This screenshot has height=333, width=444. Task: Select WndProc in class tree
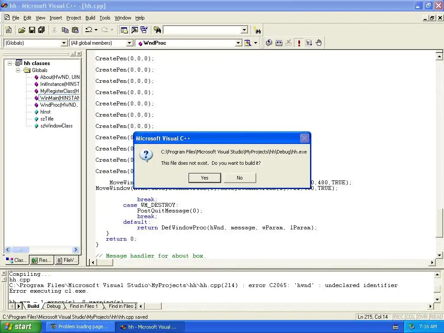pos(59,105)
